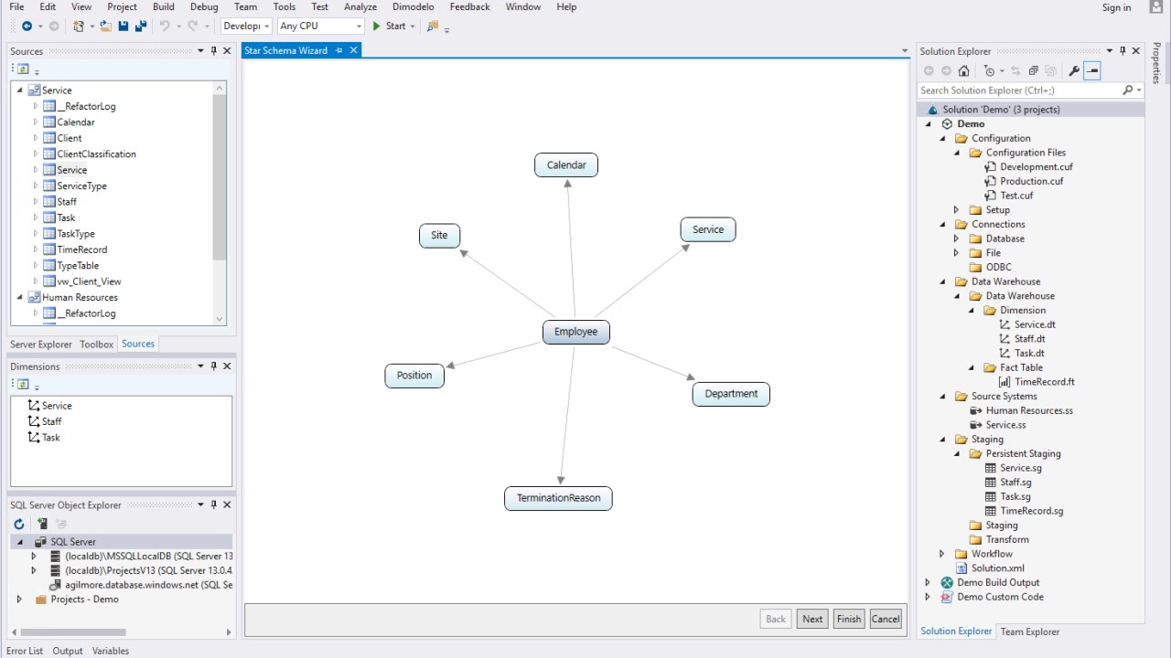Viewport: 1171px width, 658px height.
Task: Click the Sign in link
Action: point(1116,7)
